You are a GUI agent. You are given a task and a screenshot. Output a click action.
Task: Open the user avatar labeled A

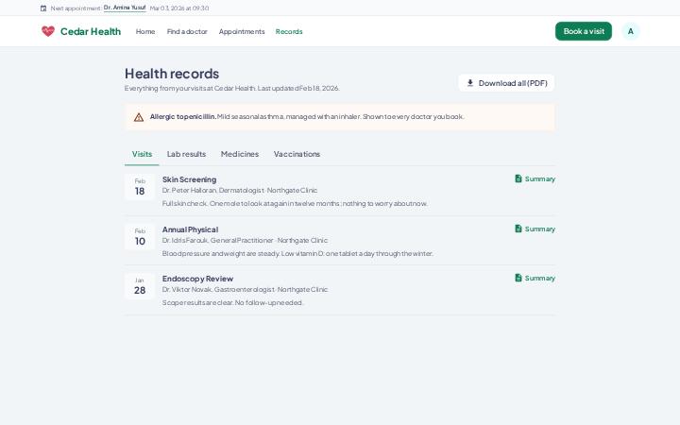point(631,31)
